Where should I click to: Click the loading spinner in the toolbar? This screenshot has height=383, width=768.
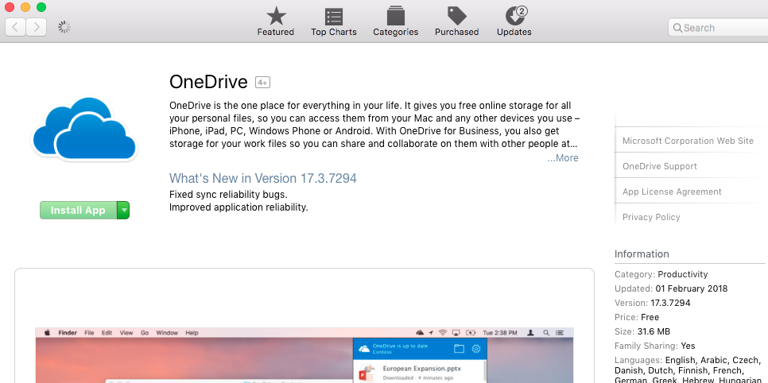pyautogui.click(x=64, y=27)
